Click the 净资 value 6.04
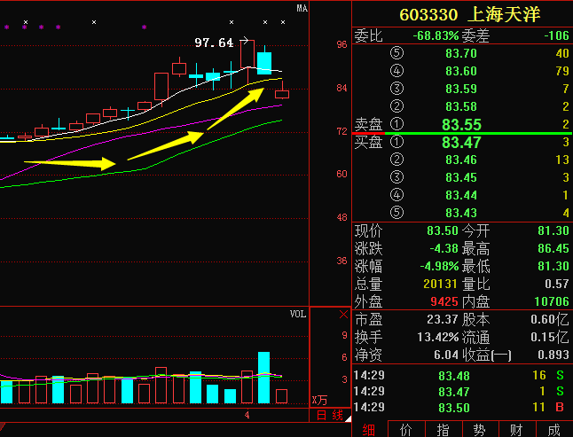Viewport: 573px width, 437px height. pyautogui.click(x=446, y=355)
